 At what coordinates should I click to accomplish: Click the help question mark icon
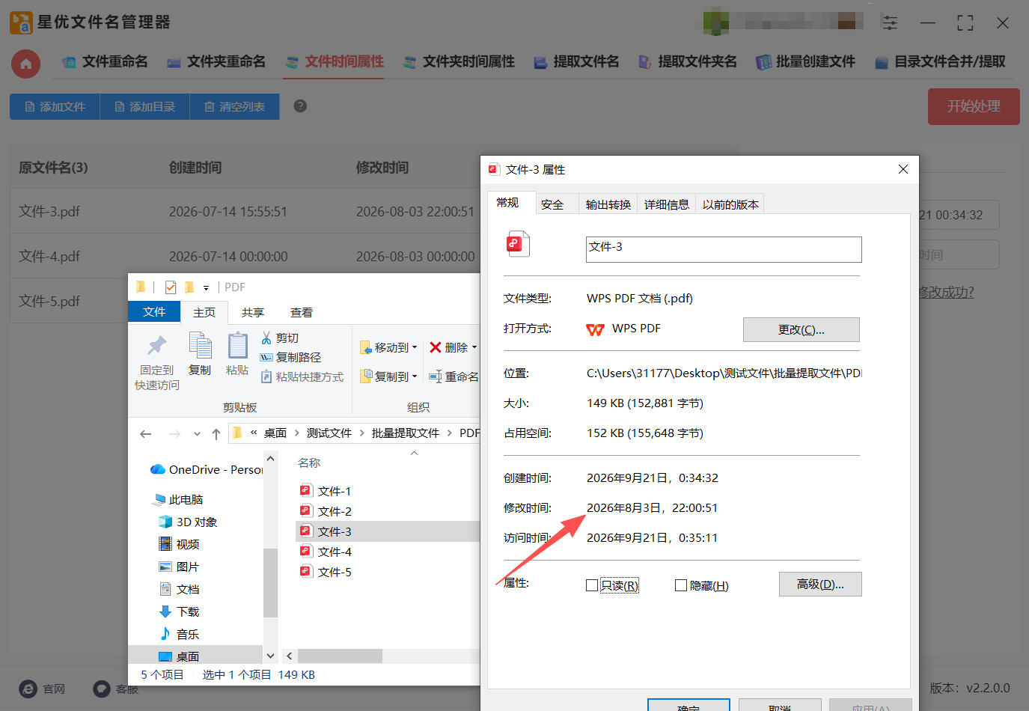point(300,106)
